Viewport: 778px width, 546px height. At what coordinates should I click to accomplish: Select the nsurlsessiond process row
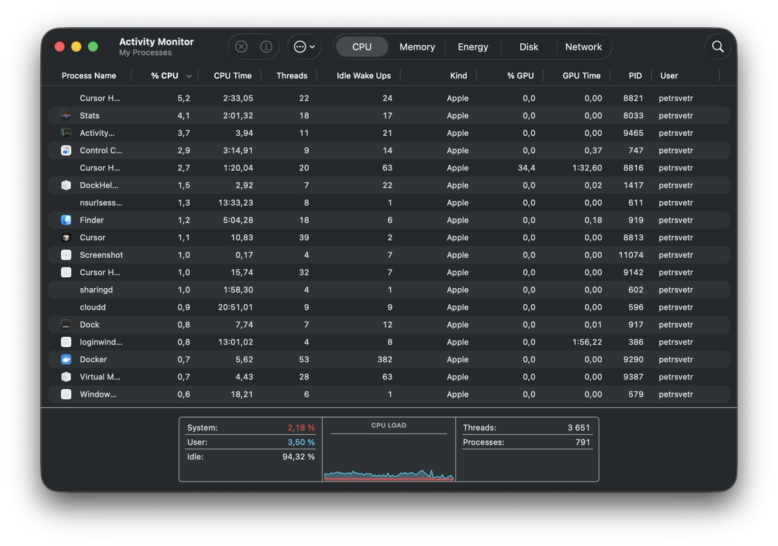(x=389, y=202)
